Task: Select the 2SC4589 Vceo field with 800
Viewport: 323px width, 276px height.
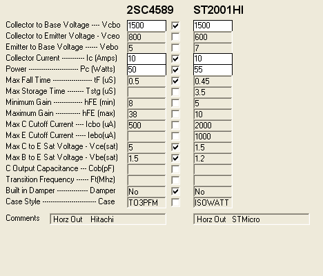Action: pos(146,37)
